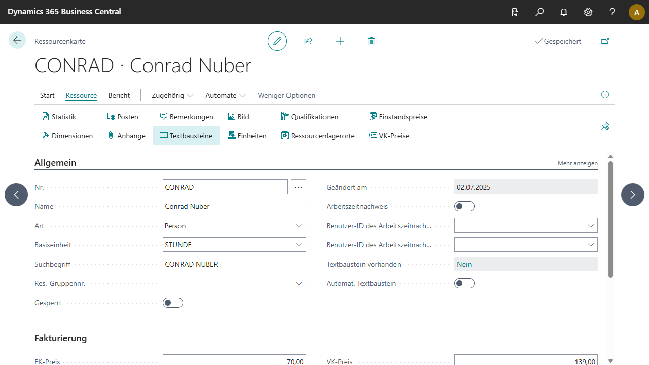Open the notifications bell
This screenshot has height=365, width=649.
coord(564,12)
